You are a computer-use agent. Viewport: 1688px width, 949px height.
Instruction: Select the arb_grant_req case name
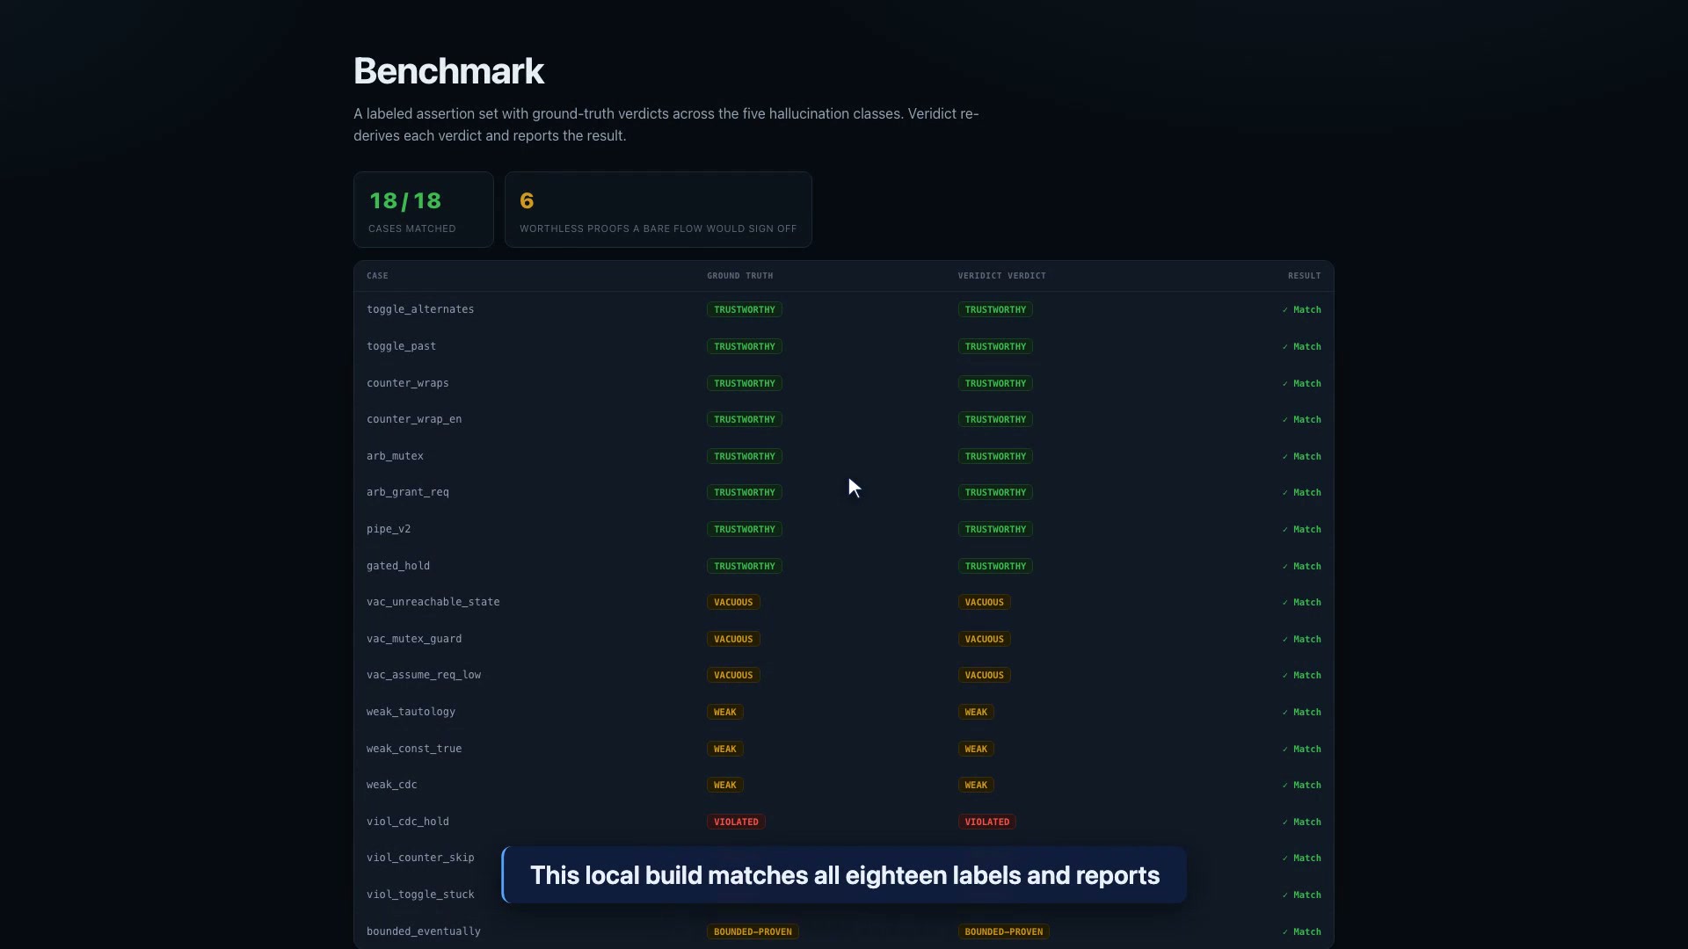coord(408,492)
